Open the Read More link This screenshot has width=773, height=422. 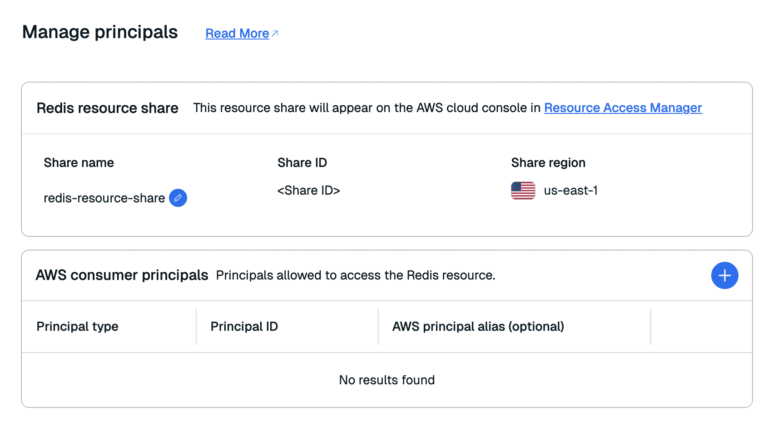click(237, 34)
